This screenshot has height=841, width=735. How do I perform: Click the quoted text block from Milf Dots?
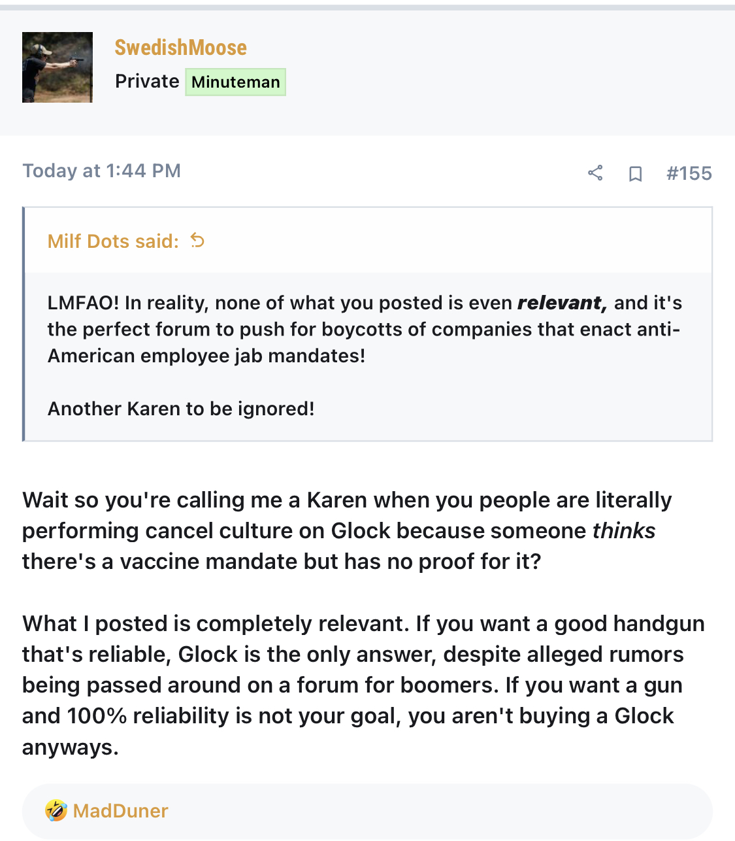(x=367, y=356)
